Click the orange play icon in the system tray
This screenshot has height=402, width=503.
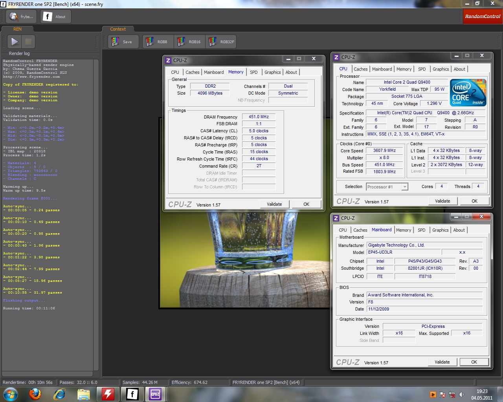[x=433, y=395]
